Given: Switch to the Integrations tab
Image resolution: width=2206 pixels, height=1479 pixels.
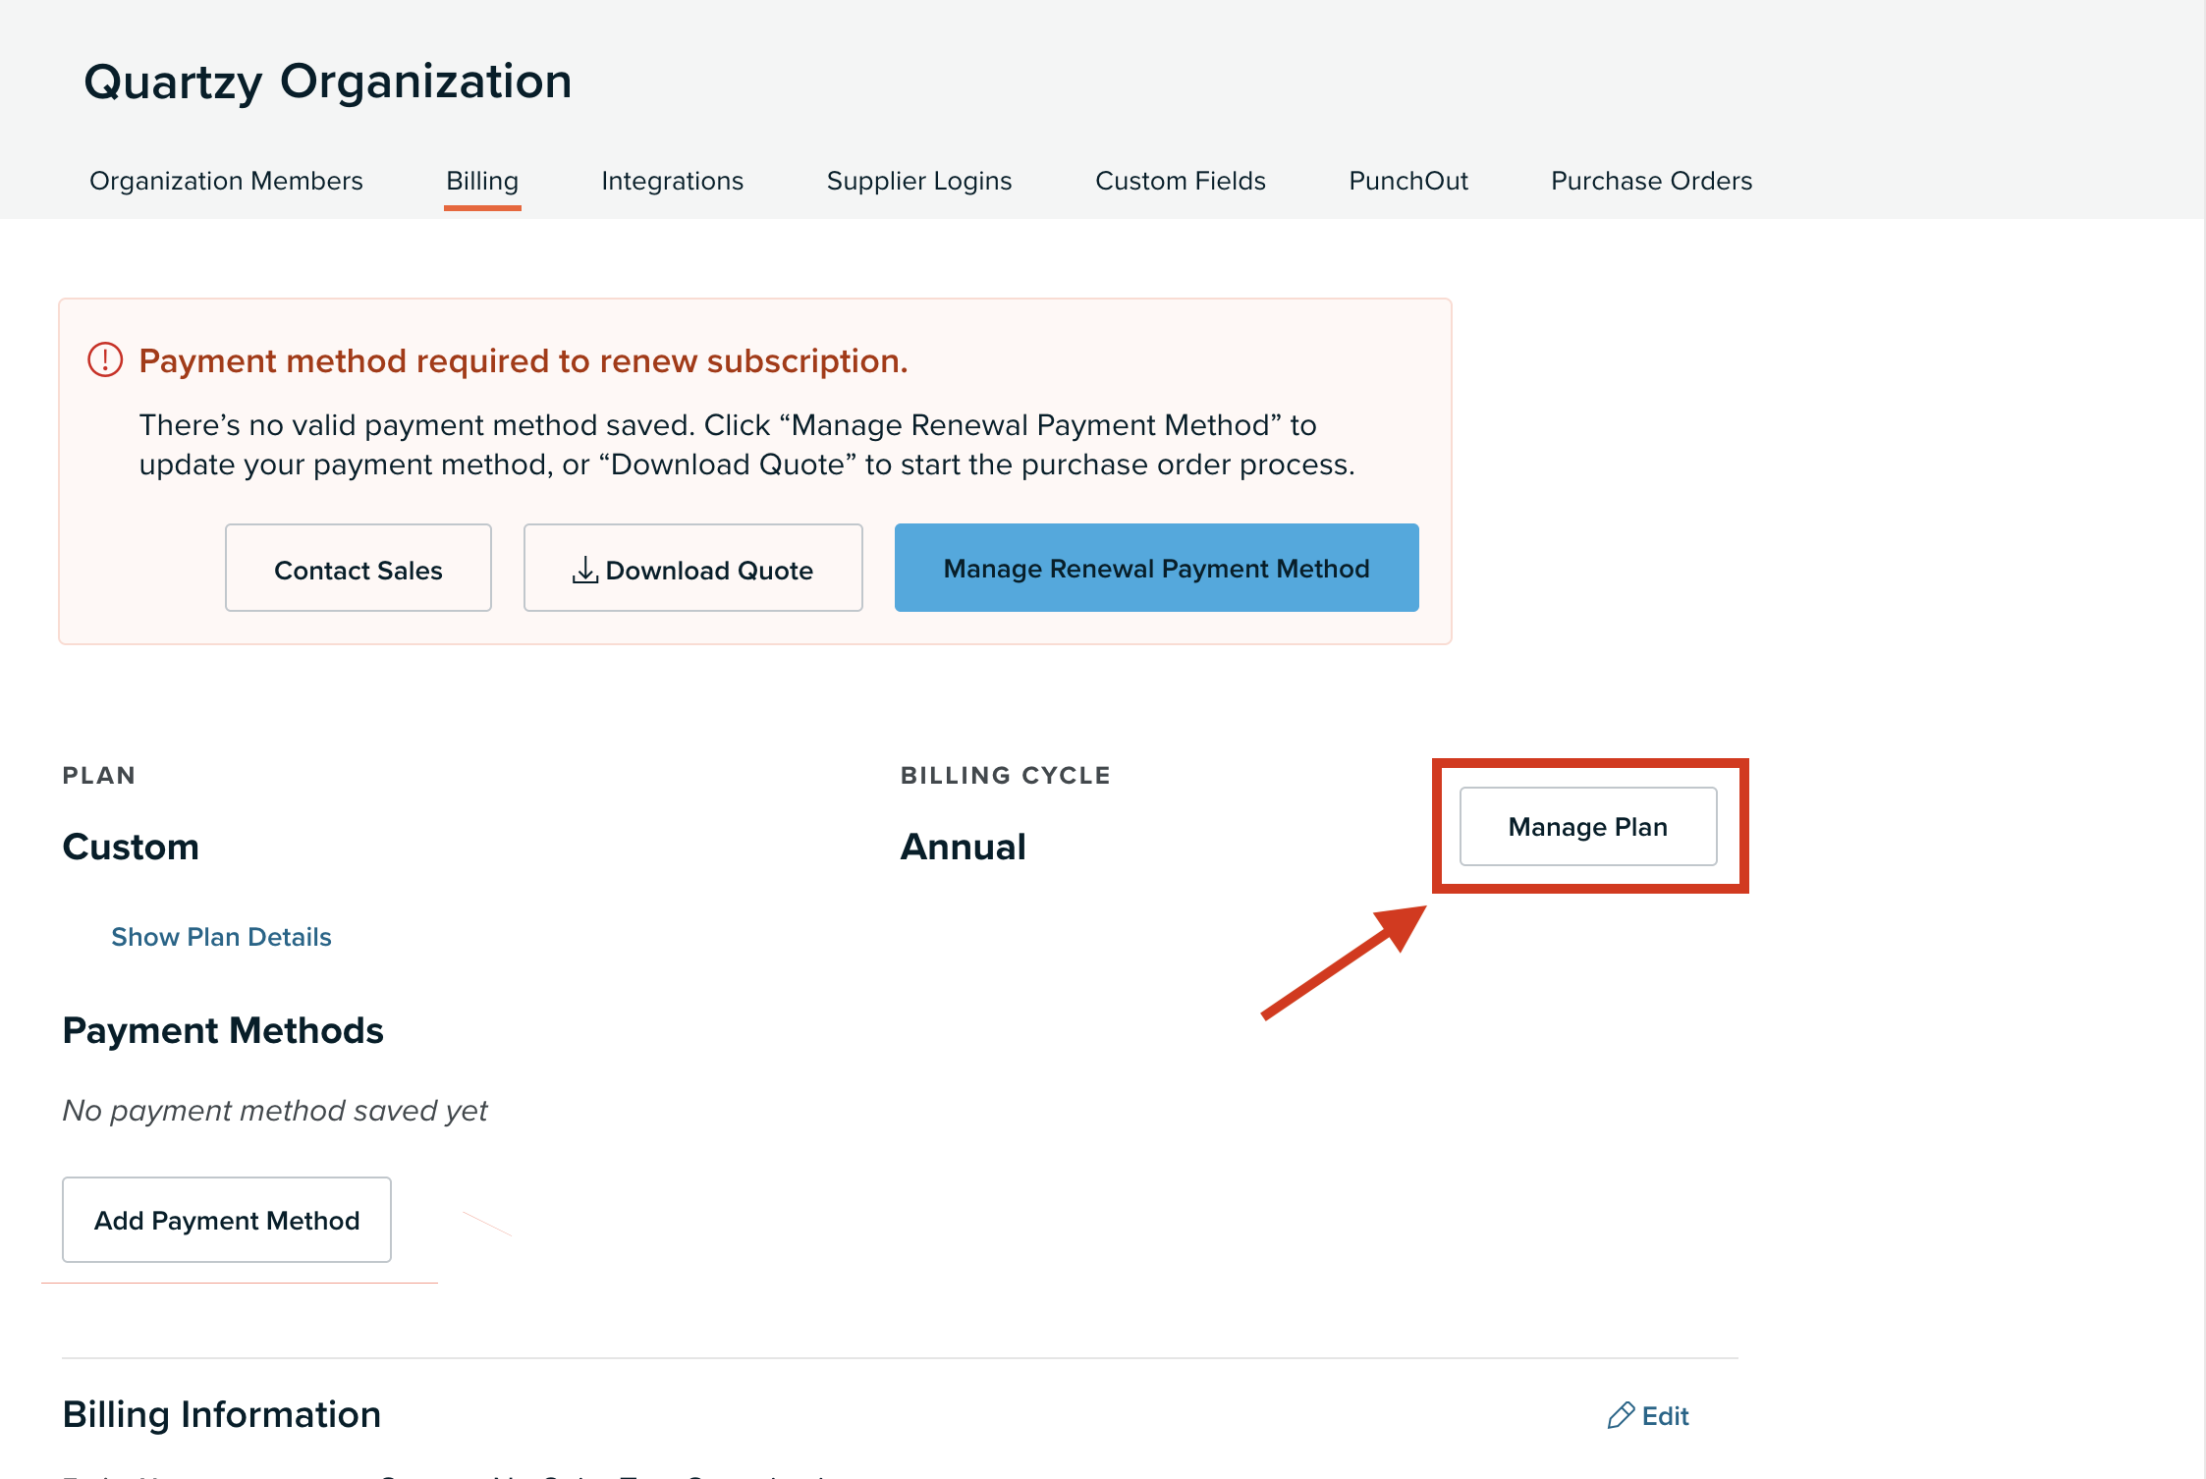Looking at the screenshot, I should (x=673, y=181).
